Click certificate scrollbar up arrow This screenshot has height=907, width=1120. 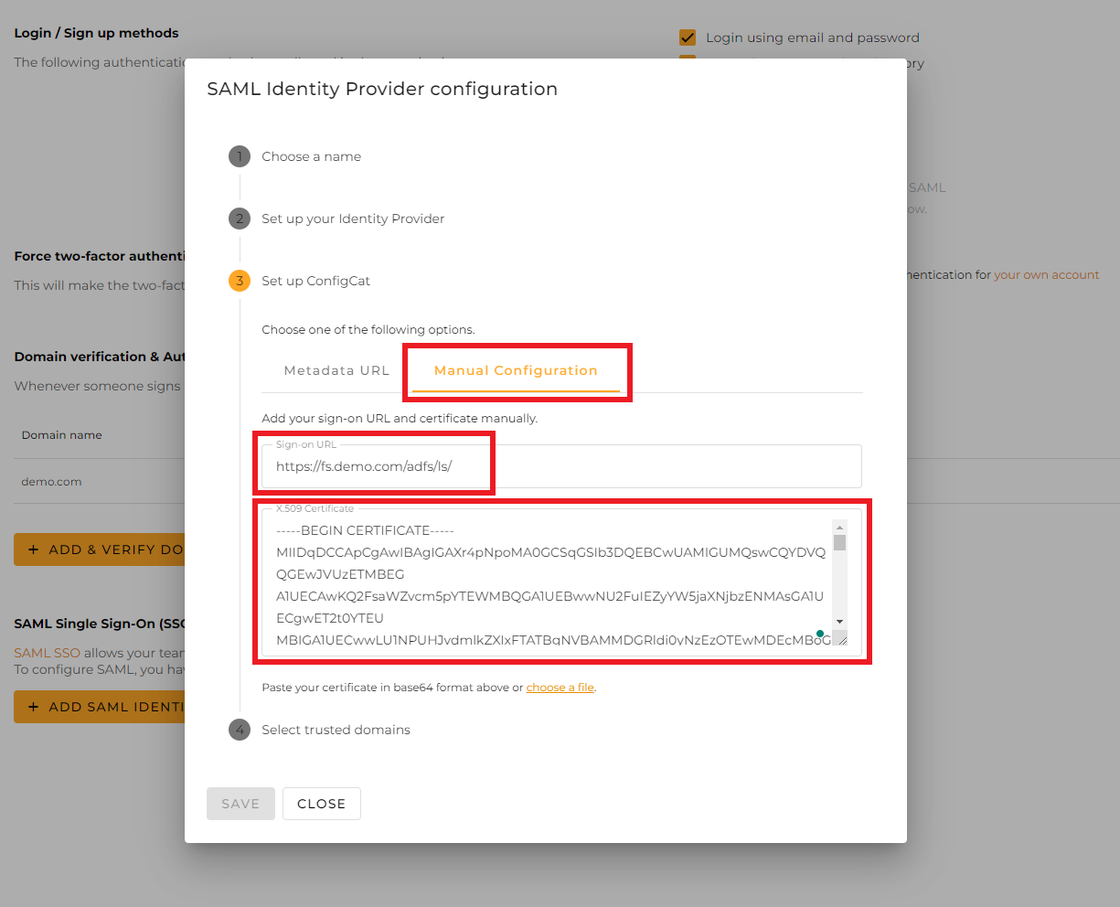839,527
